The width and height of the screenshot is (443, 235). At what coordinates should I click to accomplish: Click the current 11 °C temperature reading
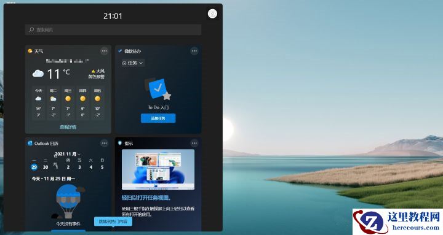[58, 74]
